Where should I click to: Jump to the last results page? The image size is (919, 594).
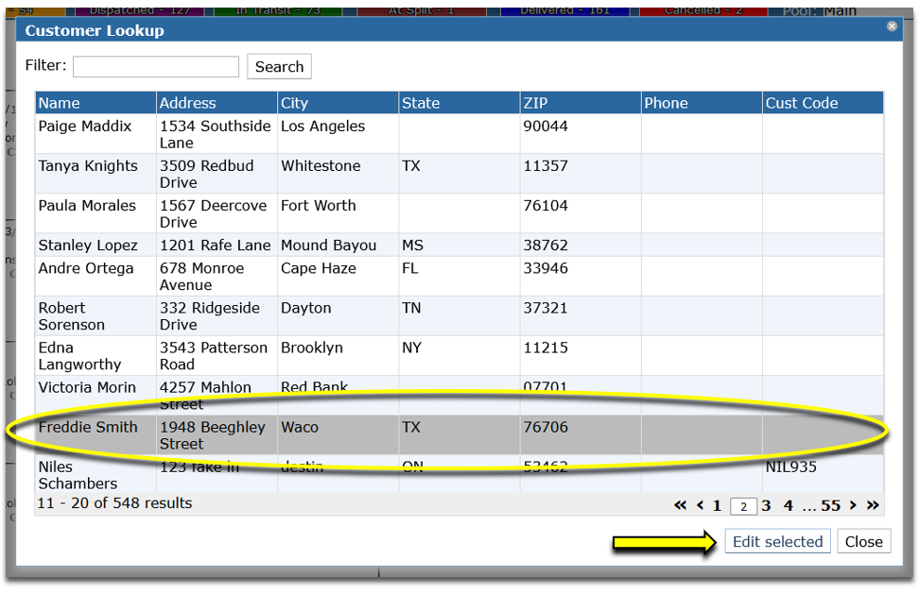point(873,505)
